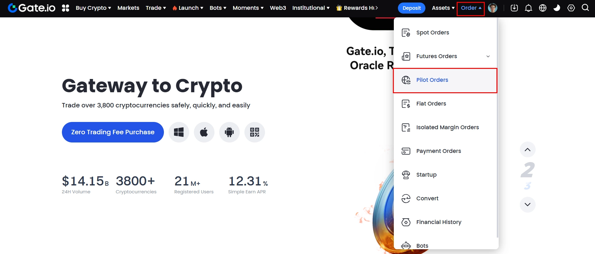
Task: Open the four-dot apps grid icon
Action: pos(65,8)
